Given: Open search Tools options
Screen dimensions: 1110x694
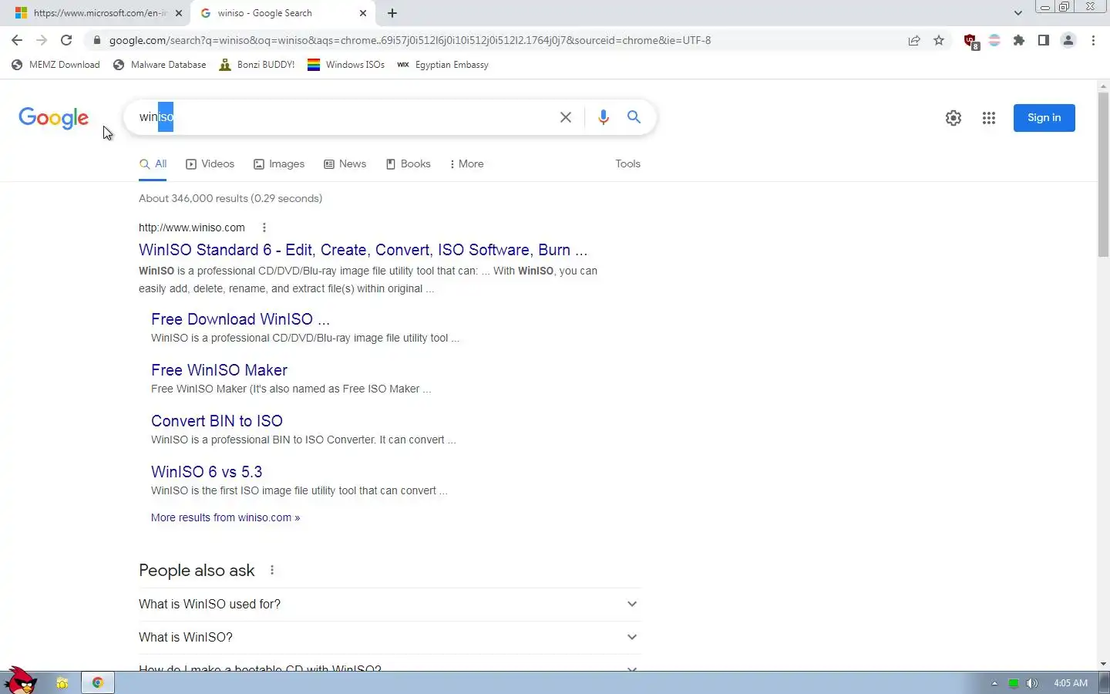Looking at the screenshot, I should (627, 163).
